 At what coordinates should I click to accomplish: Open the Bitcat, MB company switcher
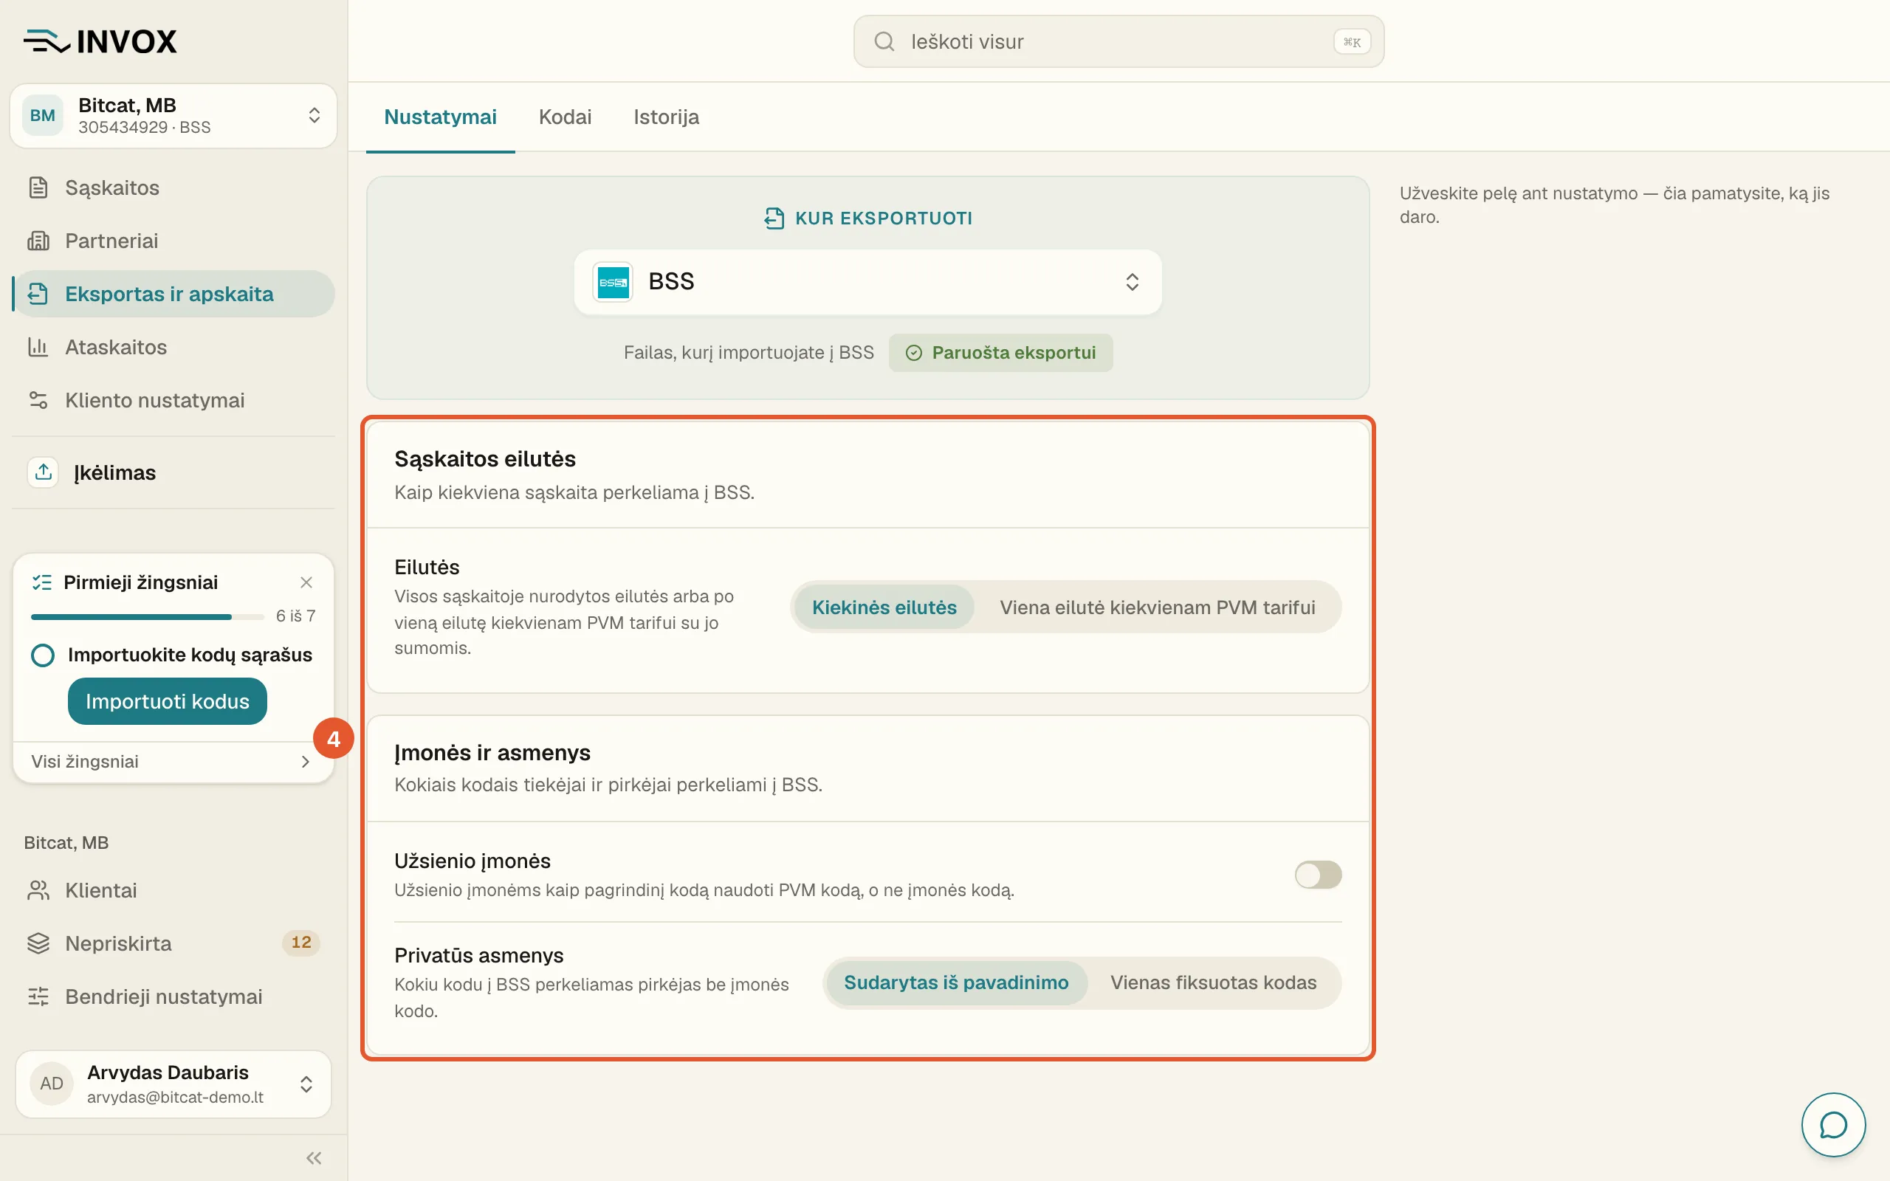[x=173, y=116]
